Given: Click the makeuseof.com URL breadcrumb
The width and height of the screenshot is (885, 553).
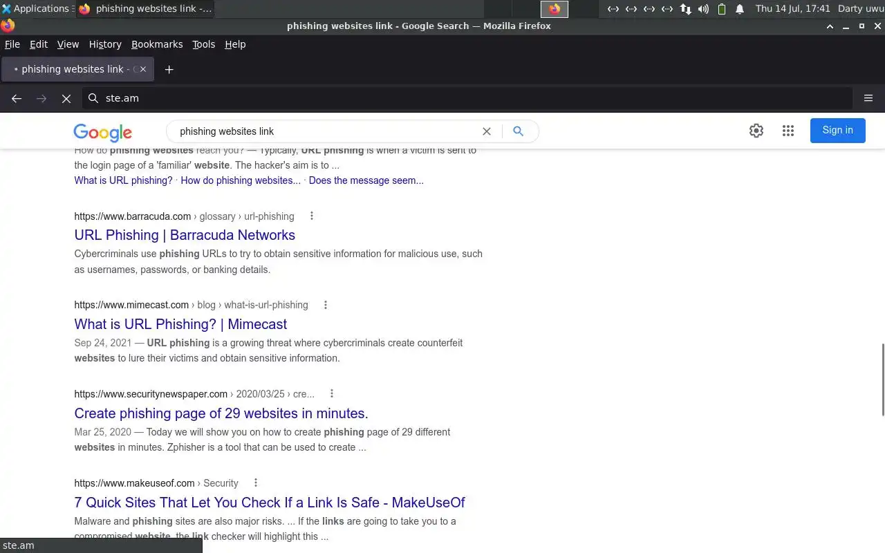Looking at the screenshot, I should (156, 483).
